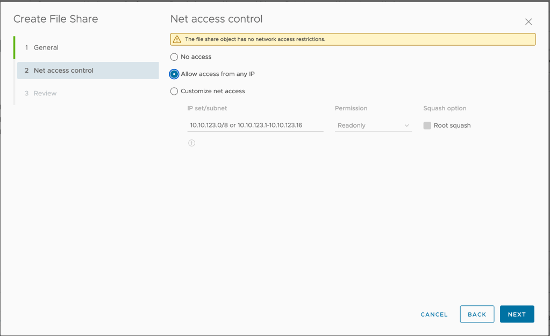The width and height of the screenshot is (550, 336).
Task: Click the yellow warning triangle icon
Action: coord(177,39)
